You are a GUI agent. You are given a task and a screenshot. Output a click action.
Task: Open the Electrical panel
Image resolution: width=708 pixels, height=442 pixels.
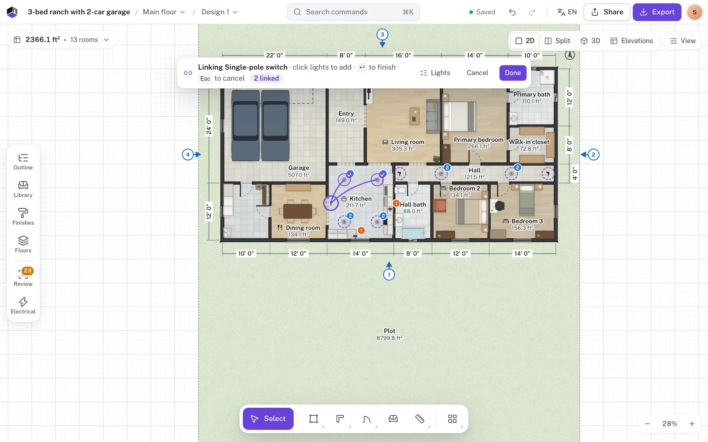pos(23,306)
